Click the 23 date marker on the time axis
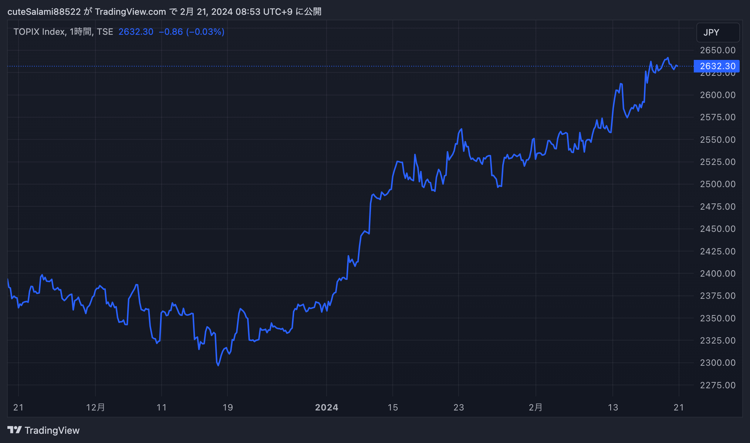The image size is (750, 443). click(x=458, y=408)
